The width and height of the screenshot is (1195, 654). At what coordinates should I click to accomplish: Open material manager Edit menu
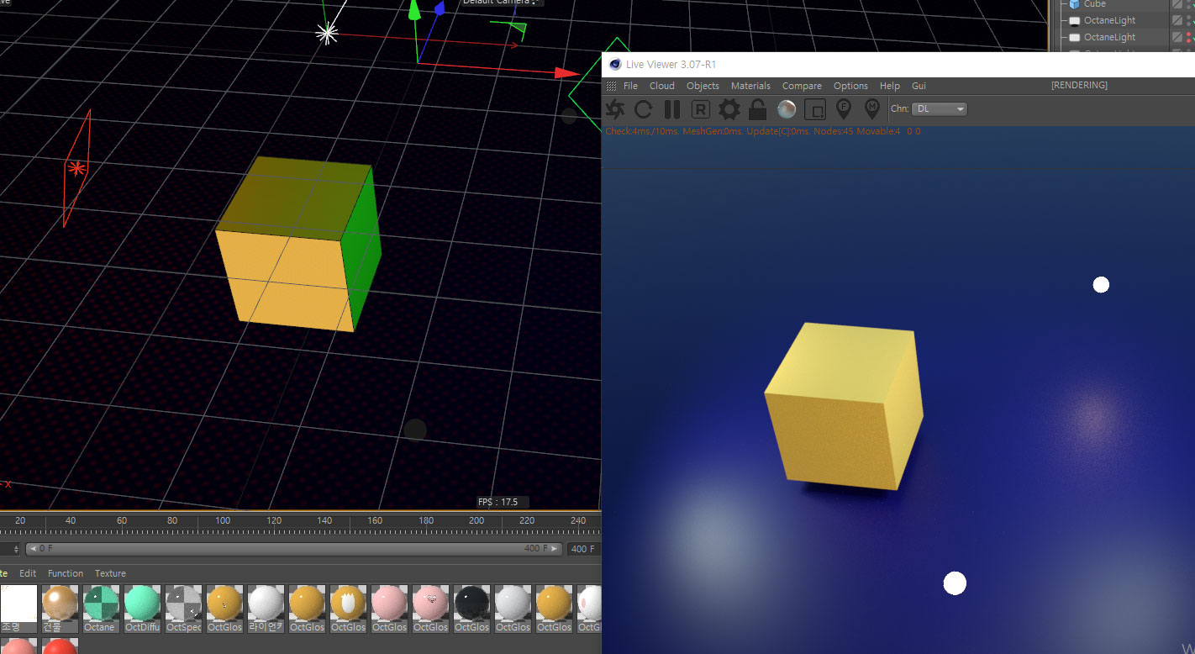28,573
